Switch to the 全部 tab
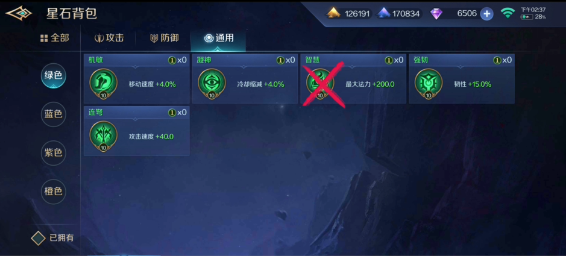The height and width of the screenshot is (256, 566). [54, 38]
